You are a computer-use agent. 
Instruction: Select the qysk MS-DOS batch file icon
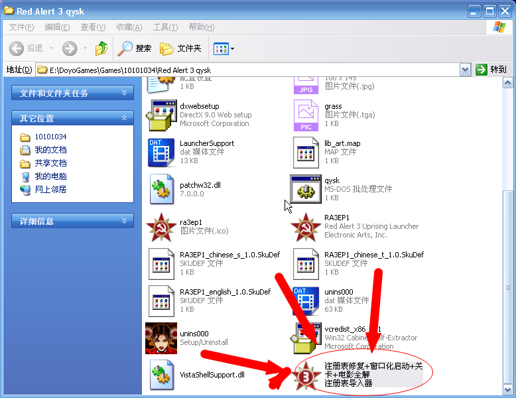click(x=306, y=189)
